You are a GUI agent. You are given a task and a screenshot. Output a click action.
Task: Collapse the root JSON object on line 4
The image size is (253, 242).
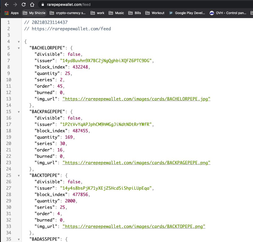(x=19, y=42)
